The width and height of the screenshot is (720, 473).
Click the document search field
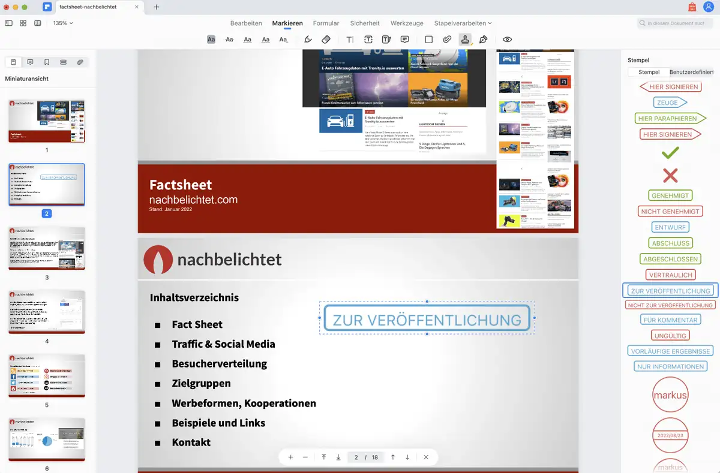[675, 23]
